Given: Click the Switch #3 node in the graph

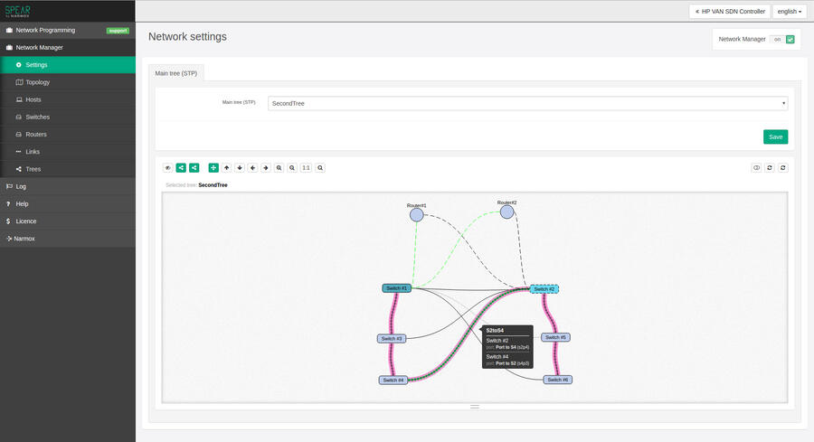Looking at the screenshot, I should pyautogui.click(x=391, y=339).
